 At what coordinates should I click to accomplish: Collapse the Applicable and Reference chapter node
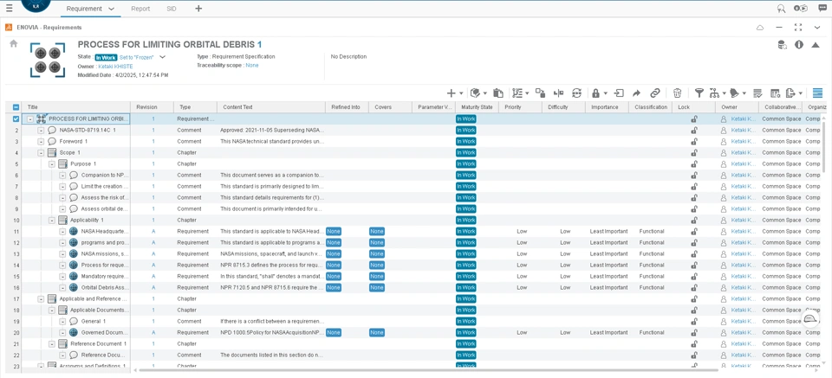click(41, 299)
